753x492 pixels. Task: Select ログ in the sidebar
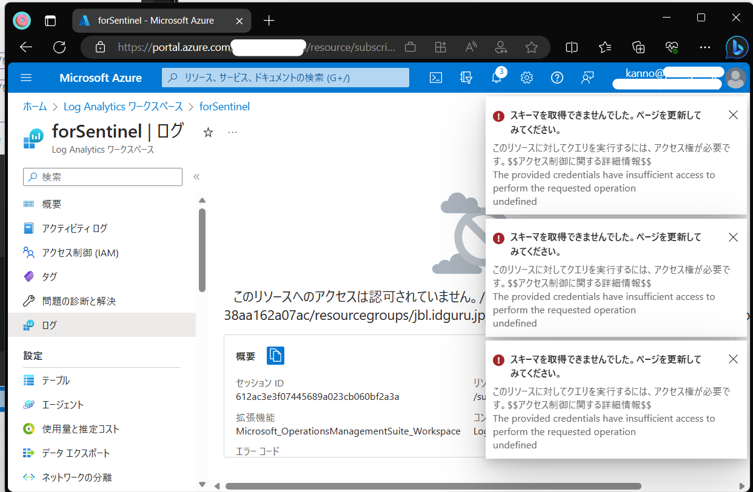(102, 325)
